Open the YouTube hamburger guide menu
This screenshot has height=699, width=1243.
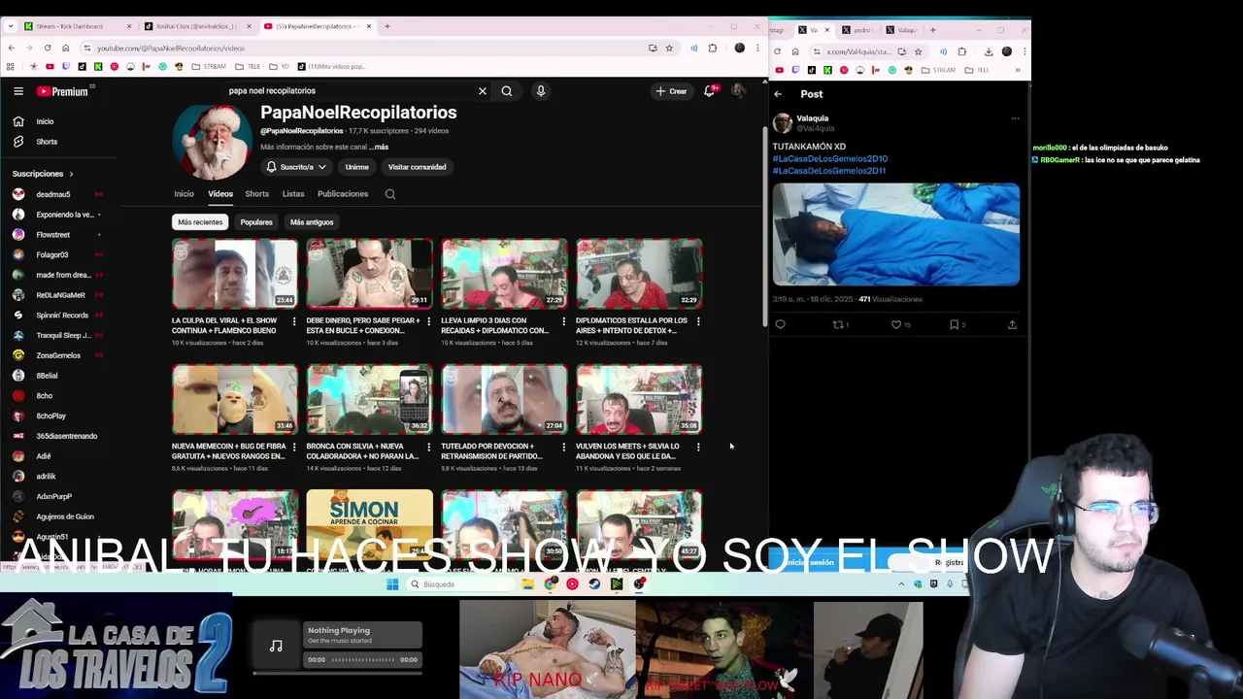18,91
